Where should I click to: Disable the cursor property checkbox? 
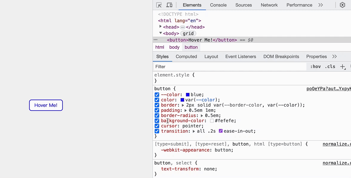click(157, 126)
